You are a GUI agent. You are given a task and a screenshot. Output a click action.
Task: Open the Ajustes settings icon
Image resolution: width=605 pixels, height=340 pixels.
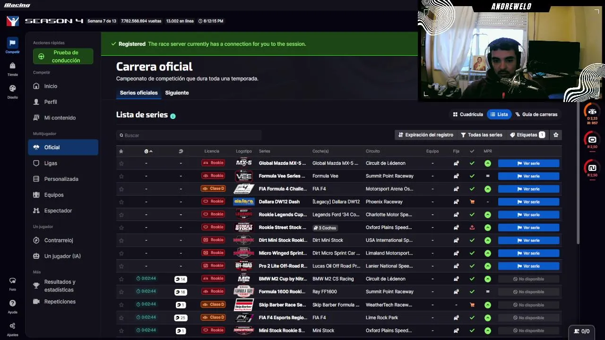coord(12,326)
